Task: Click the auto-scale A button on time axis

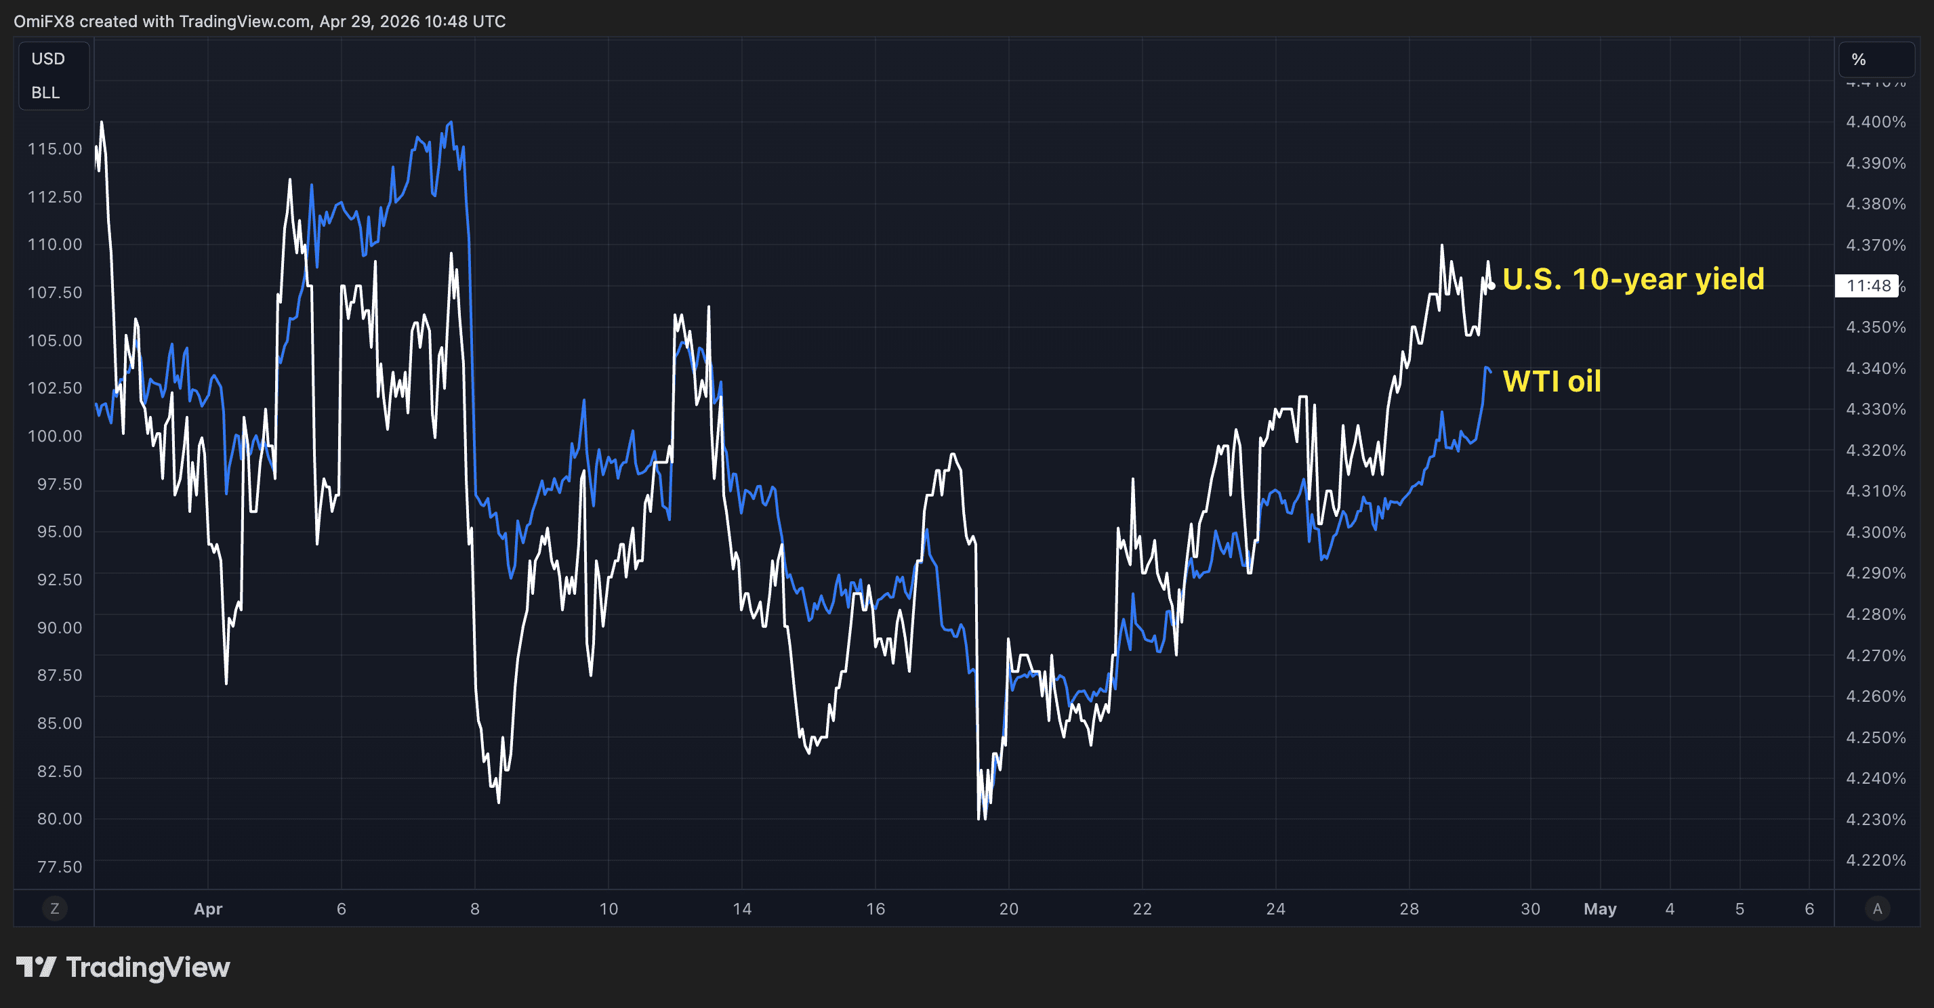Action: tap(1878, 908)
